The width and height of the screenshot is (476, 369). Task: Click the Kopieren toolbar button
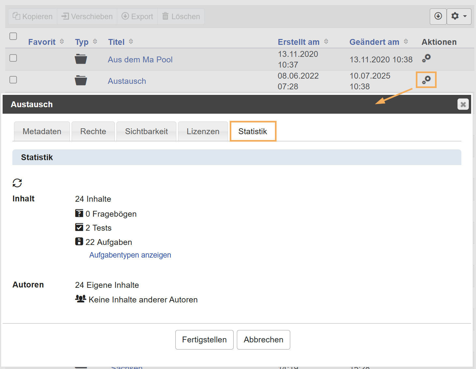click(33, 16)
